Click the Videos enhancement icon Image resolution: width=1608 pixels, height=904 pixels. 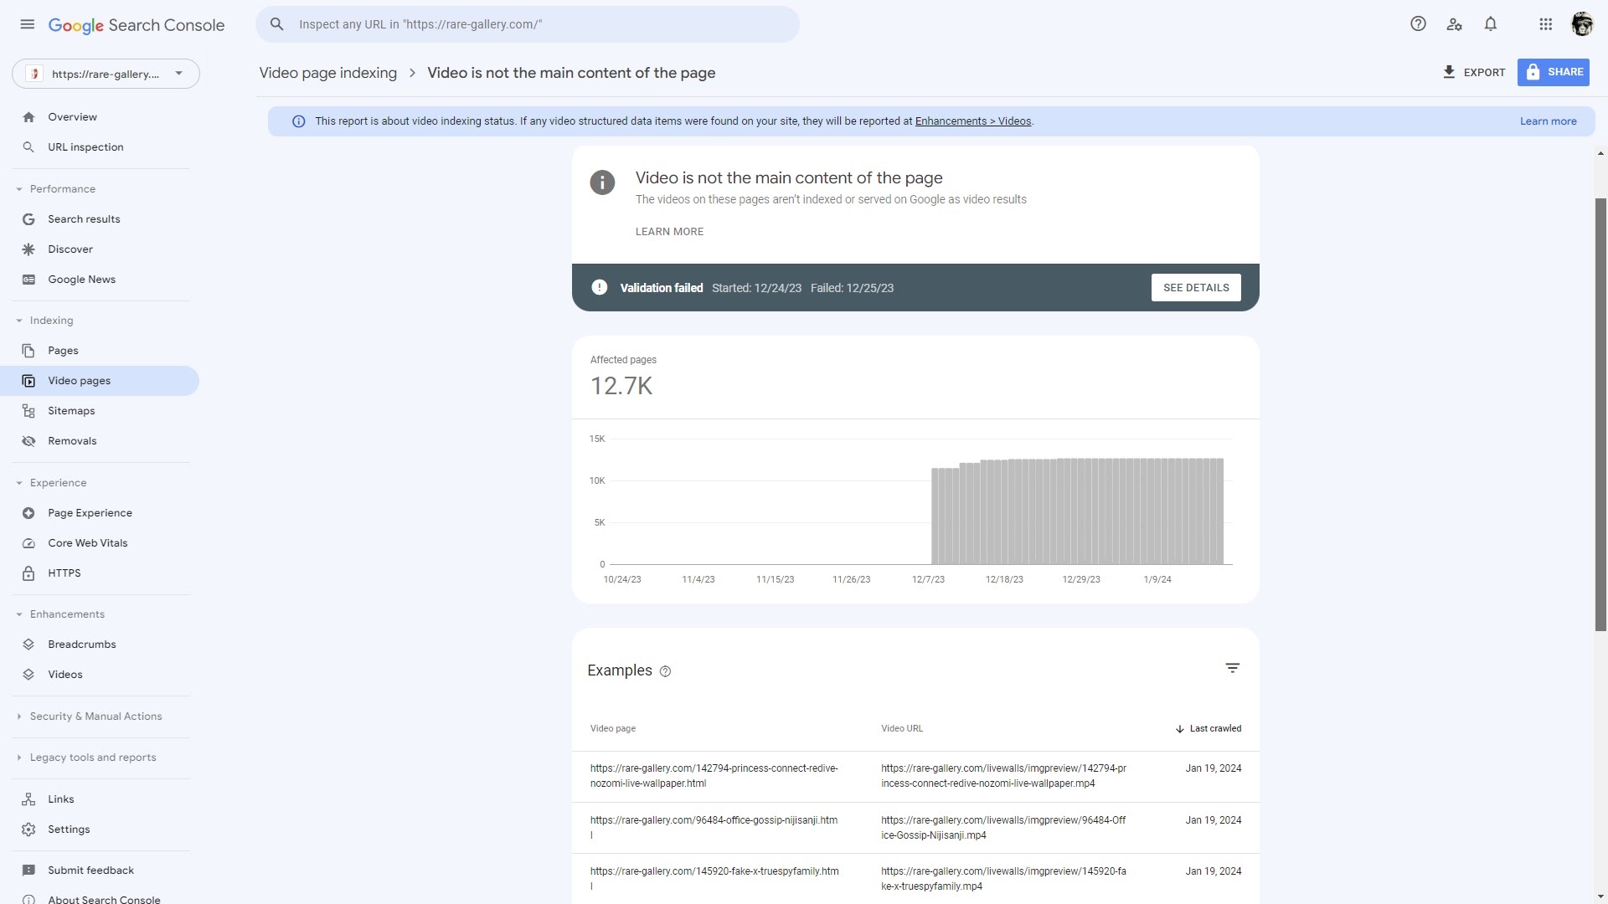28,675
